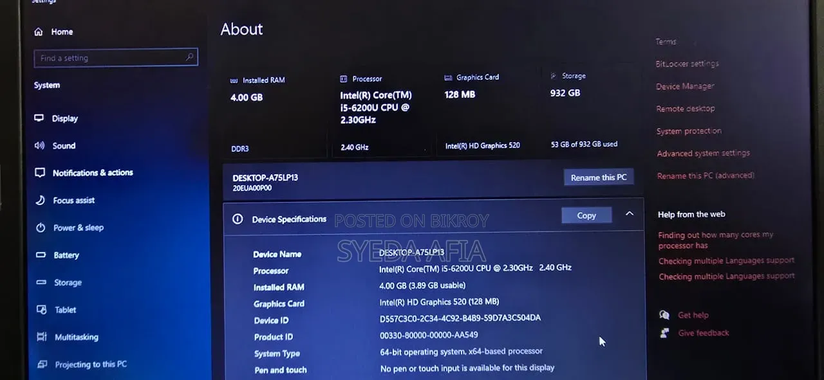Screen dimensions: 824x380
Task: Click the Graphics Card icon in summary
Action: [x=448, y=77]
